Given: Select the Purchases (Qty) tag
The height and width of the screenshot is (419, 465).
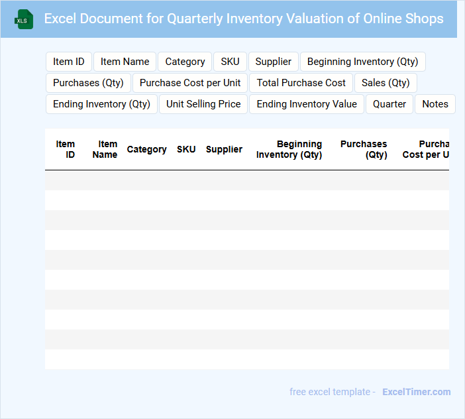Looking at the screenshot, I should point(88,83).
